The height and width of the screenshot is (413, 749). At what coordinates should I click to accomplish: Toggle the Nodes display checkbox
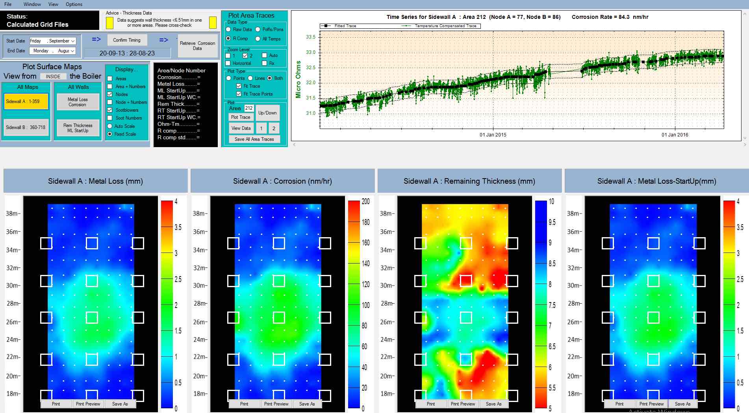(110, 94)
